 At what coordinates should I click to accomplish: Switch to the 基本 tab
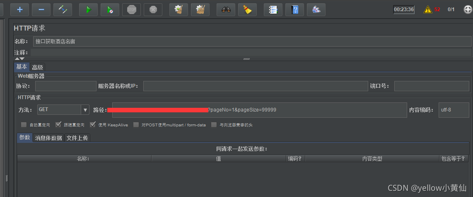[22, 67]
